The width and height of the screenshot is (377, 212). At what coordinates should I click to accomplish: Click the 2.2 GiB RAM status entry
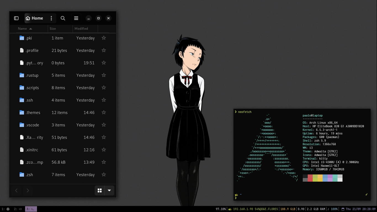316,209
